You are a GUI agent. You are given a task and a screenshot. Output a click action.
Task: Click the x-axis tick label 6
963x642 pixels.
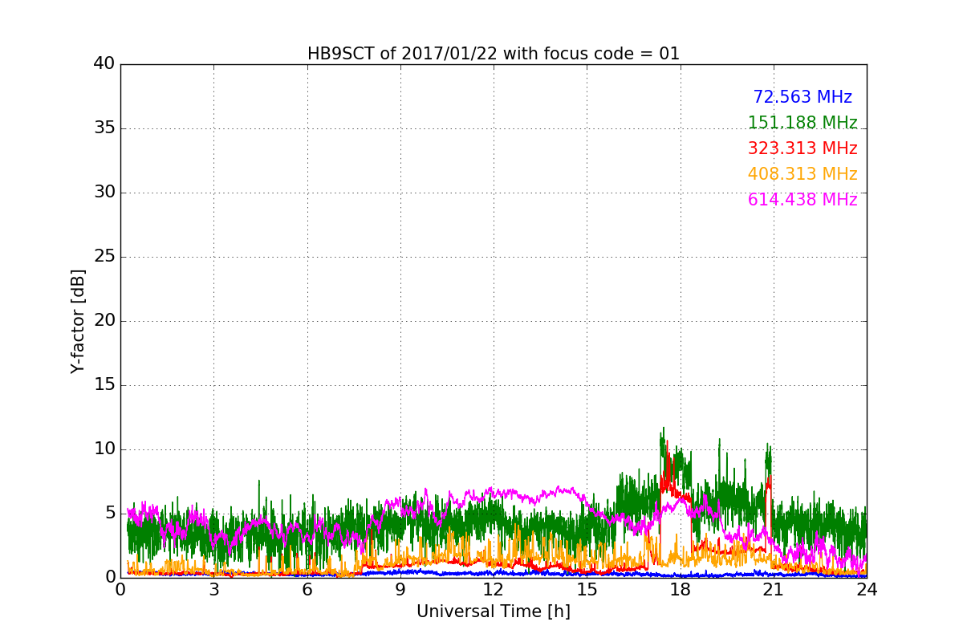coord(307,590)
